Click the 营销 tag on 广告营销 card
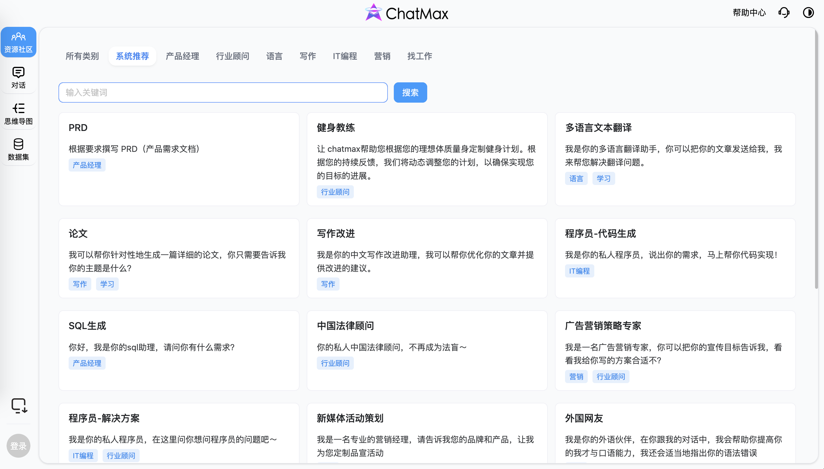 (576, 376)
